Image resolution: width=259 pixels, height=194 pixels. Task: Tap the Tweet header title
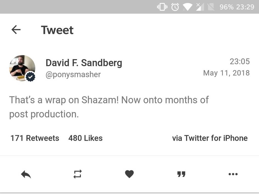click(57, 30)
